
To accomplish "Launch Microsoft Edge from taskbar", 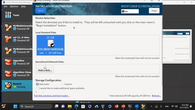I will pyautogui.click(x=76, y=106).
